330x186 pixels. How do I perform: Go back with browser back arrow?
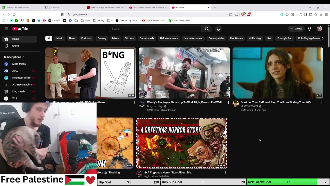point(4,14)
